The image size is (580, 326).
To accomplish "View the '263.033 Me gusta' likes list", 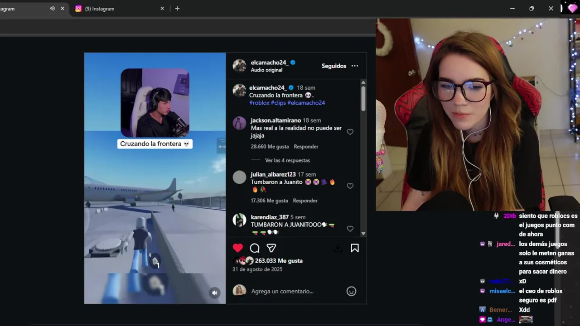I will pyautogui.click(x=279, y=261).
